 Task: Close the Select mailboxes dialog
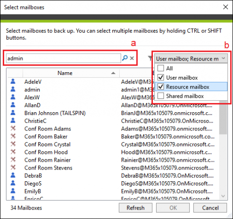tap(226, 7)
